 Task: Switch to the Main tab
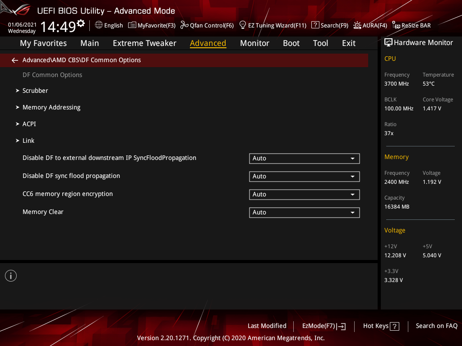pos(90,43)
